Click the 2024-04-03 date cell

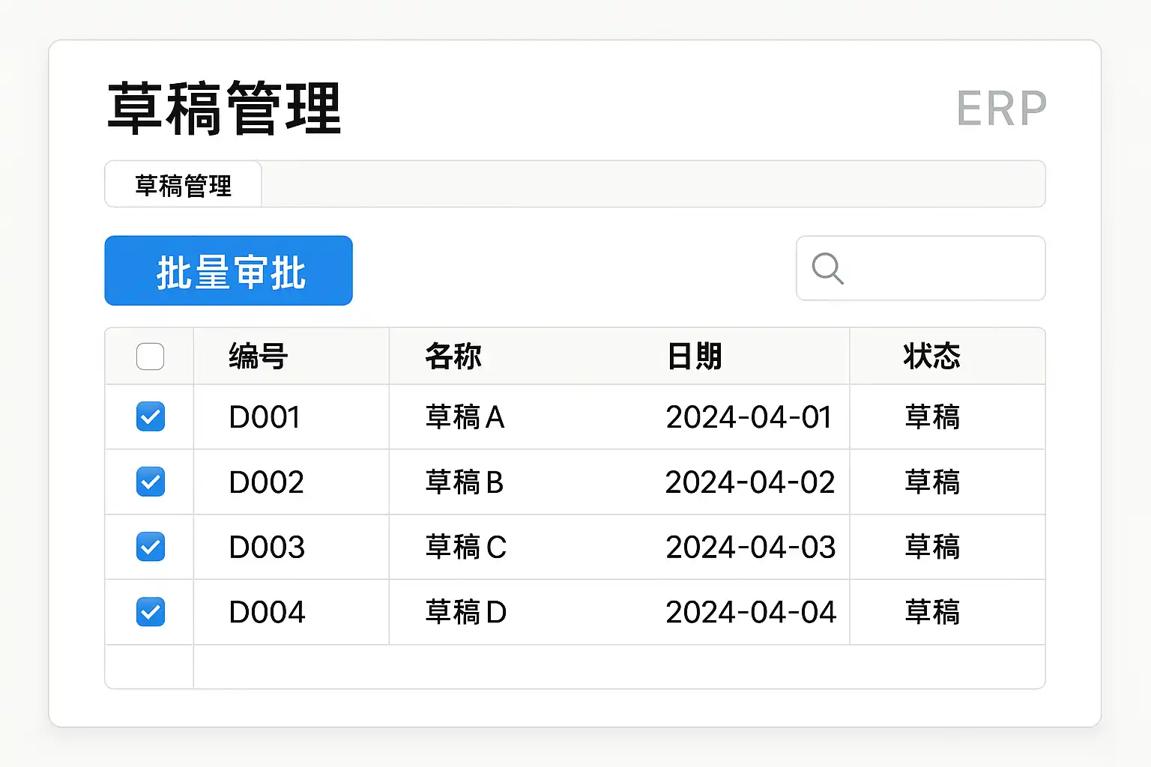pos(750,548)
